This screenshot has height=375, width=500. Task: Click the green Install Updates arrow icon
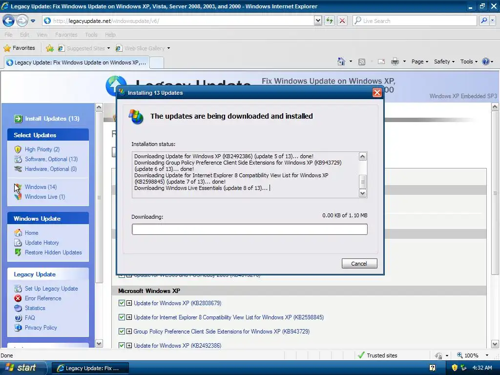(18, 119)
